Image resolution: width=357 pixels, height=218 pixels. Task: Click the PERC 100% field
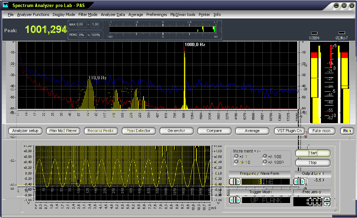click(95, 35)
